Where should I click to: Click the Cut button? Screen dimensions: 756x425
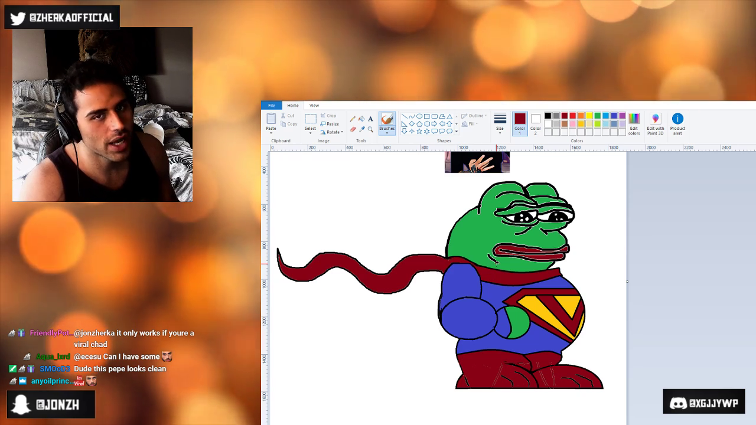point(288,116)
